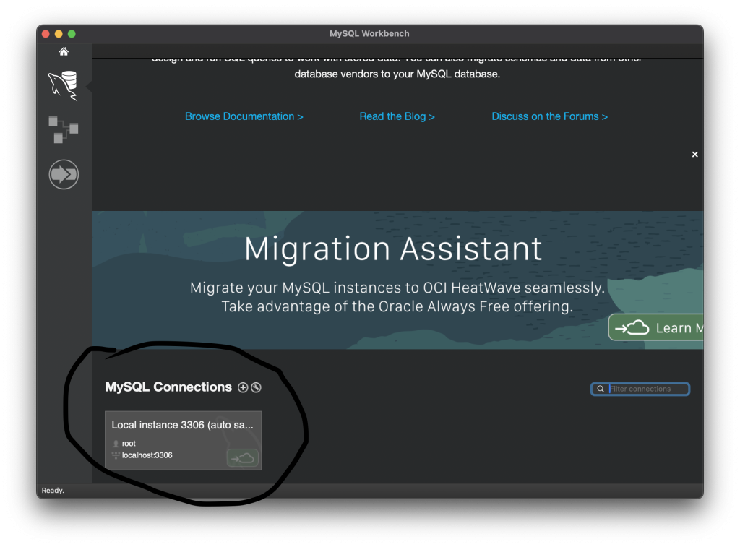Focus the Filter connections search field
740x547 pixels.
point(647,389)
